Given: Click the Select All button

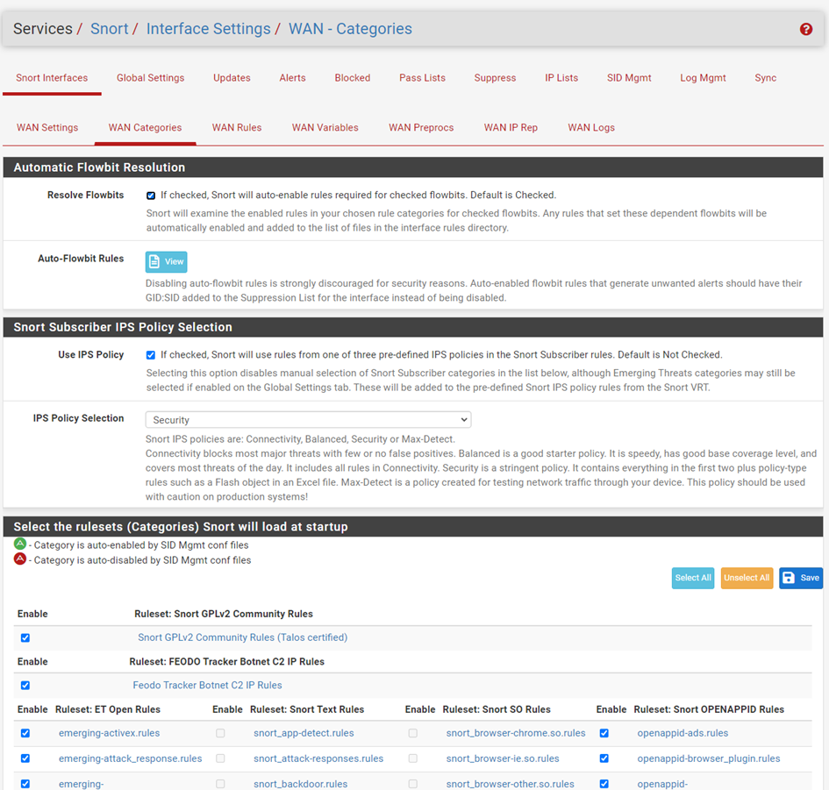Looking at the screenshot, I should pyautogui.click(x=693, y=578).
